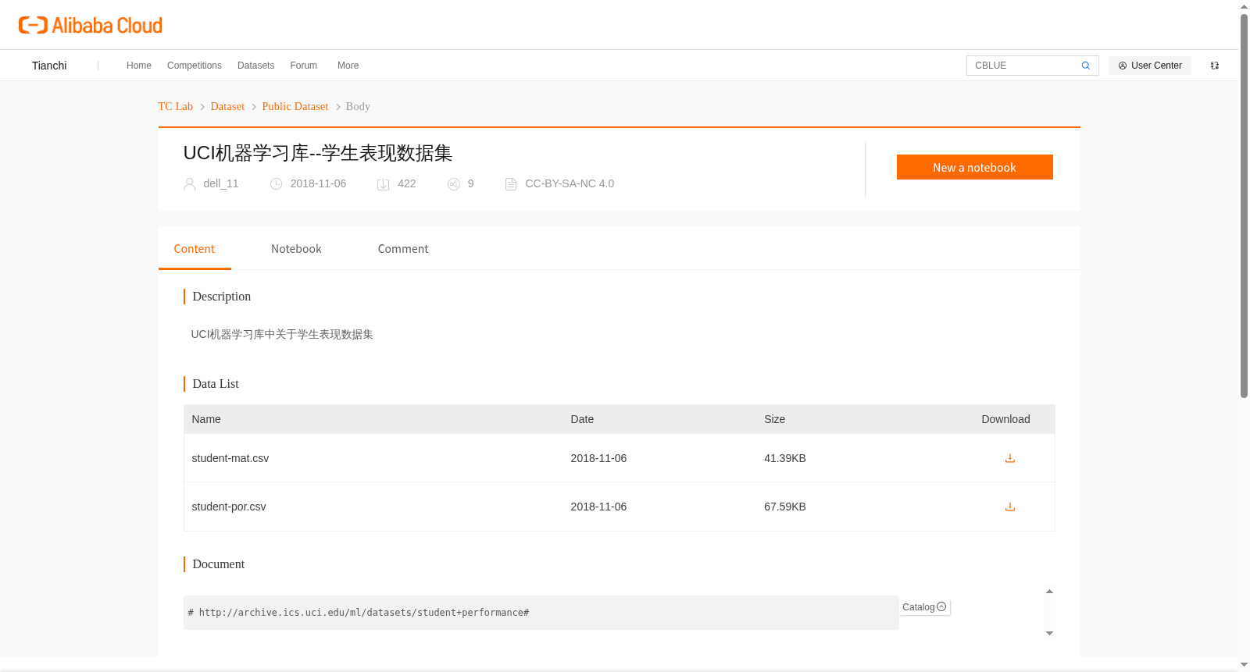The image size is (1250, 672).
Task: Click the Tianchi brand link
Action: (x=49, y=66)
